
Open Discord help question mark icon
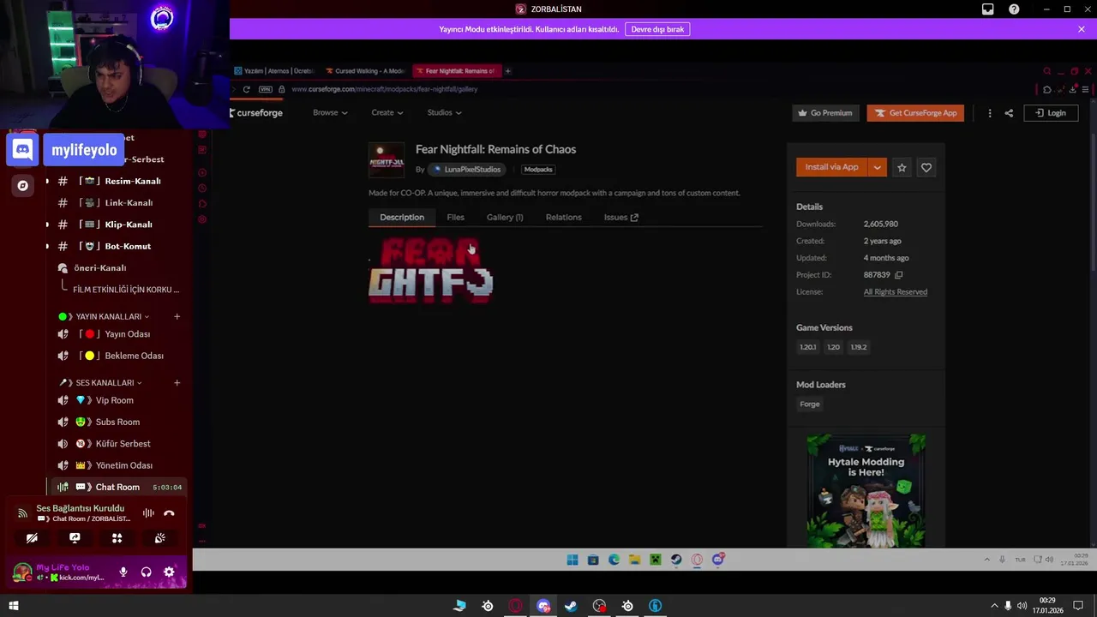1014,9
